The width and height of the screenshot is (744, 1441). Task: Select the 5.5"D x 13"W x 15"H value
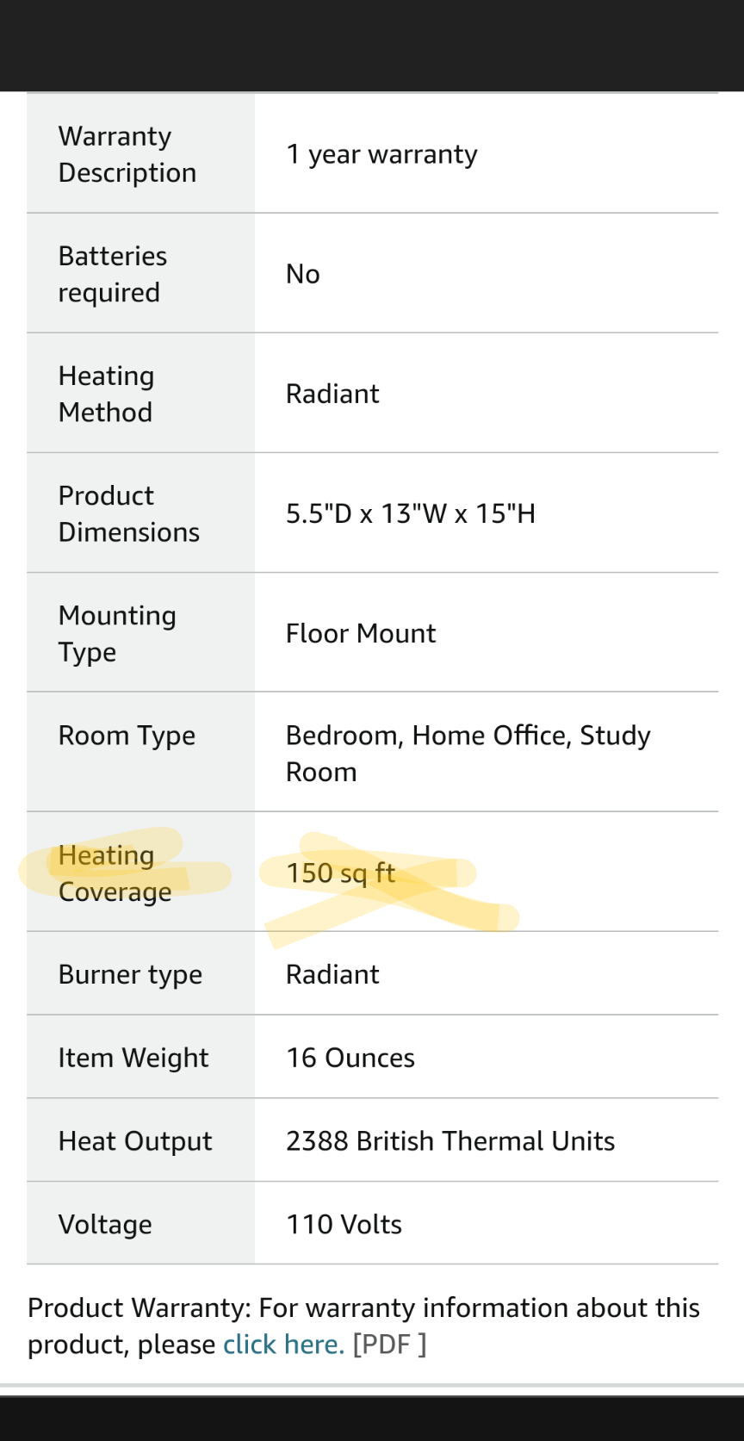tap(411, 513)
